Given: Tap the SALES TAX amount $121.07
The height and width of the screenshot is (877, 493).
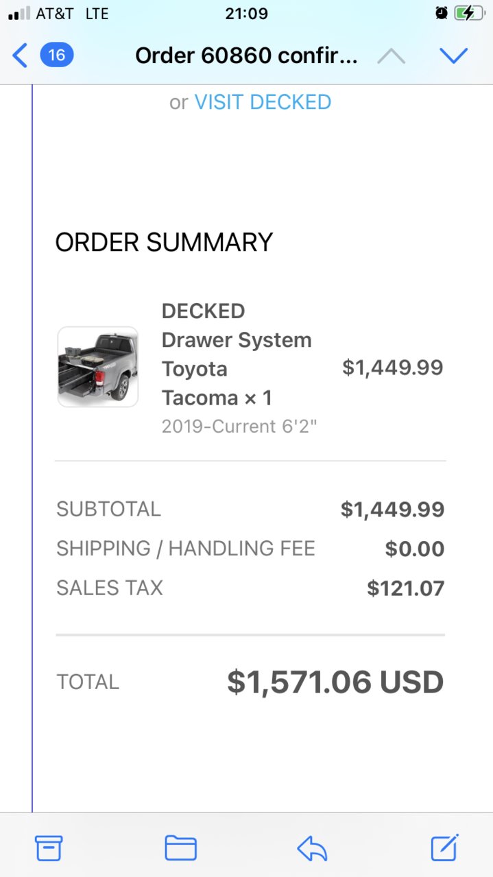Looking at the screenshot, I should tap(406, 588).
